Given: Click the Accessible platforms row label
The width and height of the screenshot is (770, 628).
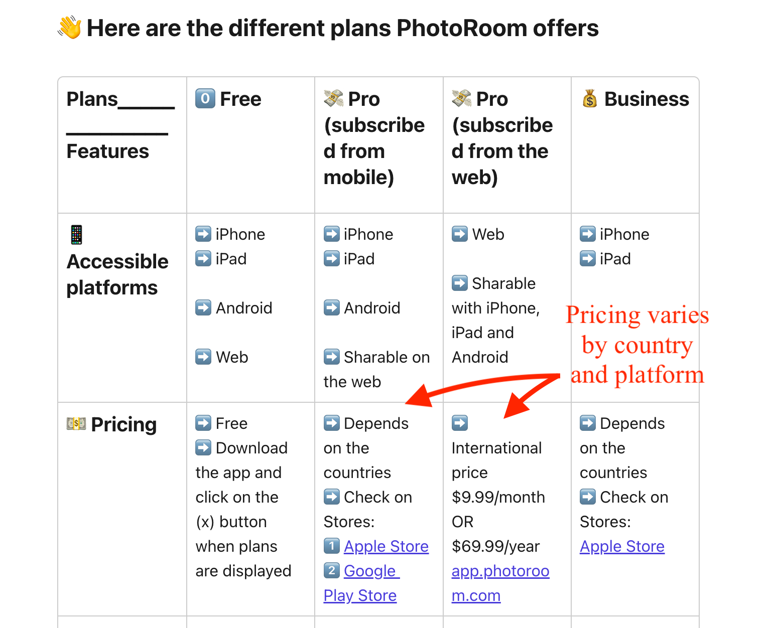Looking at the screenshot, I should pyautogui.click(x=117, y=274).
